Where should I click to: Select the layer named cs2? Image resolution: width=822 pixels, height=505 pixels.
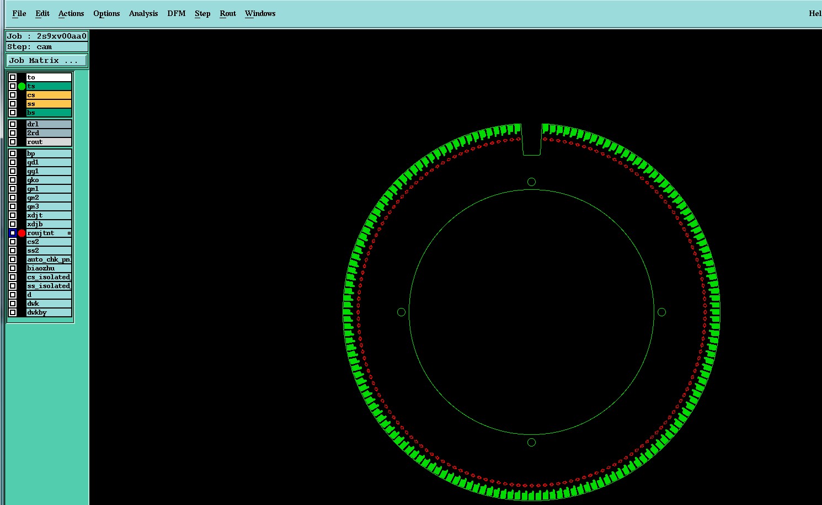(x=49, y=242)
